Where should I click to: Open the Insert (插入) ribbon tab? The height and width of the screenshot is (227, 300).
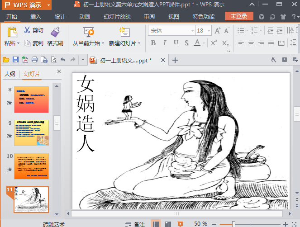click(35, 17)
